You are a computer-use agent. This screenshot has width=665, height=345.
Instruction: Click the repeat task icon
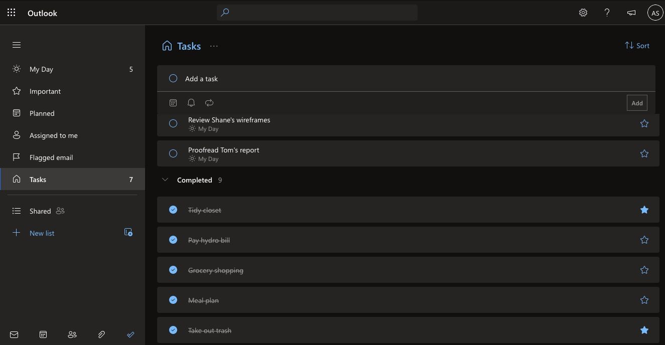209,103
